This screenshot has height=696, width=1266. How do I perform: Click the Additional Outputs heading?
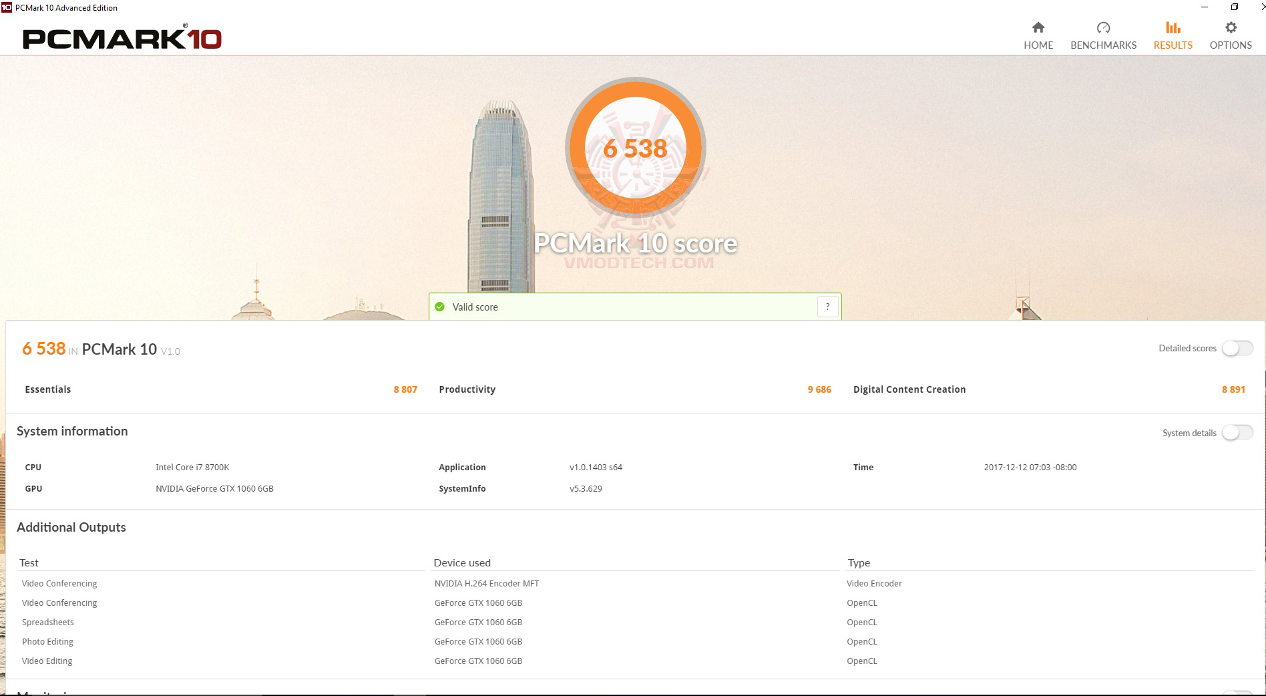click(x=71, y=527)
